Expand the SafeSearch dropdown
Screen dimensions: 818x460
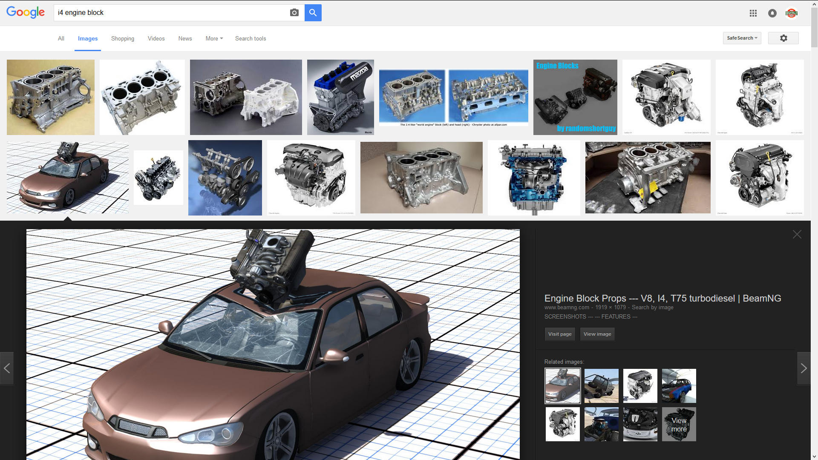coord(742,38)
